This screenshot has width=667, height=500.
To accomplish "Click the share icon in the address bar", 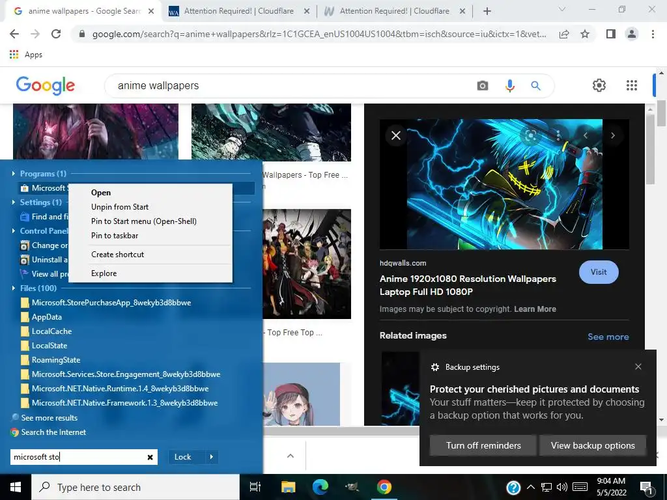I will [x=564, y=34].
